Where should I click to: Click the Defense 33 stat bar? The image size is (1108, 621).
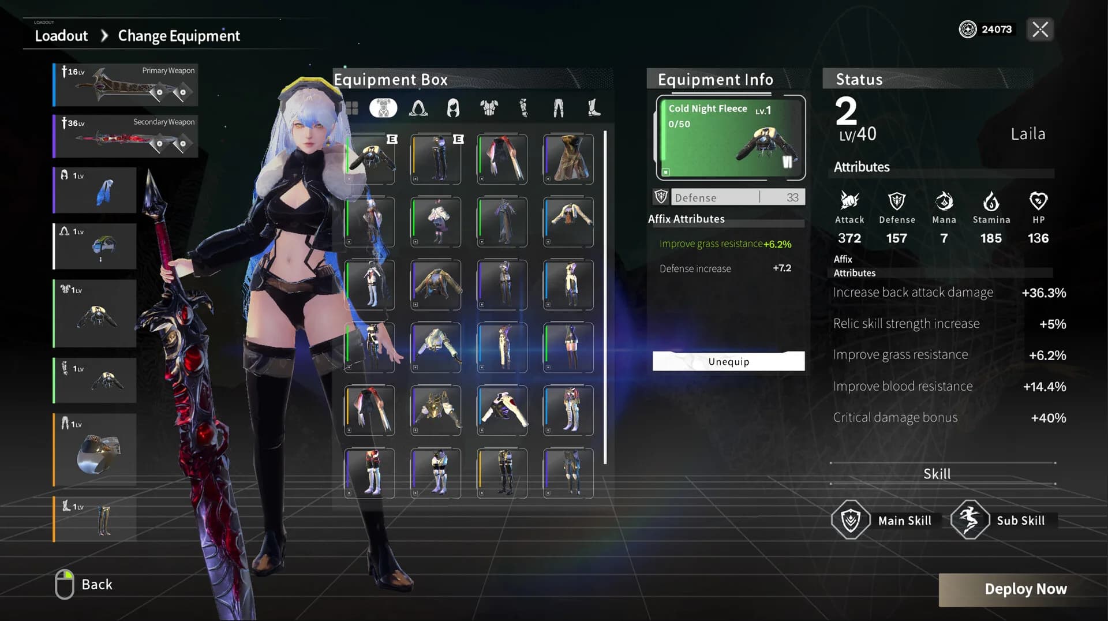738,197
